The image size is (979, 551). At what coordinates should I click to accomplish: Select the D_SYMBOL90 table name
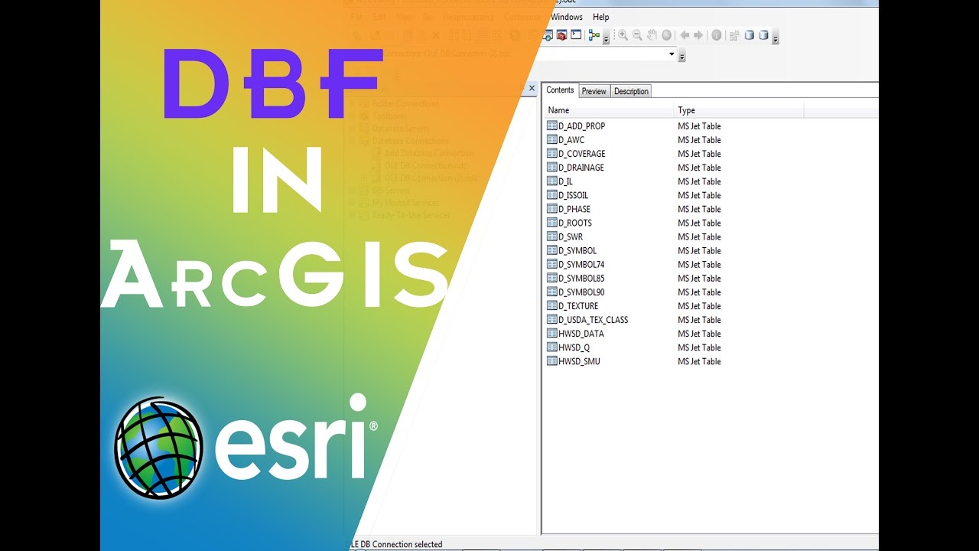[581, 292]
